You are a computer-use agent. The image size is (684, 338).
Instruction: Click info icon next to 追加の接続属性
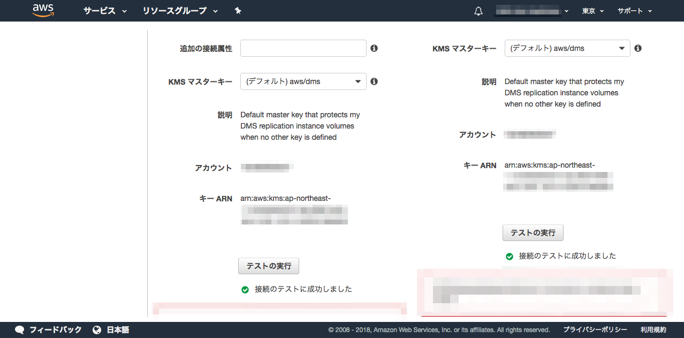[x=374, y=48]
